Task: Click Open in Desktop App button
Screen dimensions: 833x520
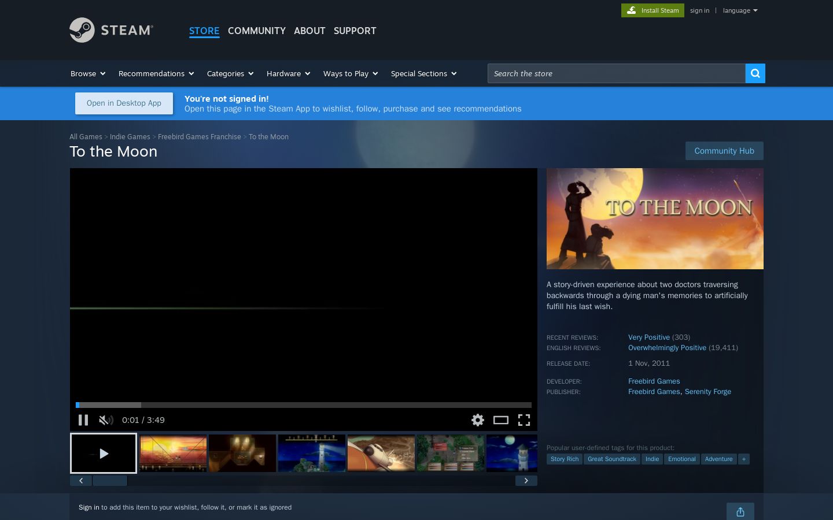Action: [x=124, y=103]
